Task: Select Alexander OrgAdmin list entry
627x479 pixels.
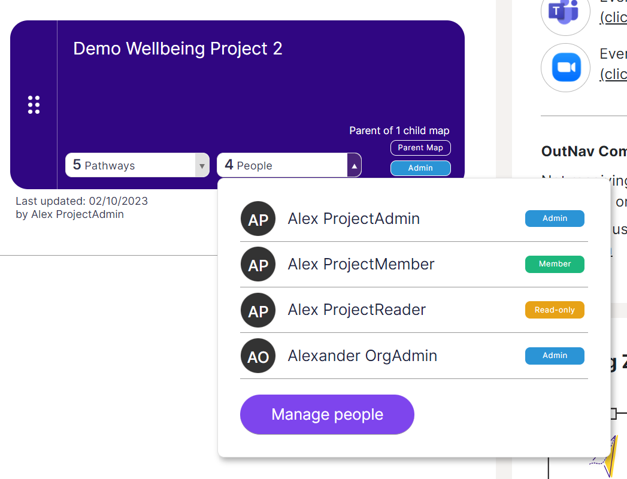Action: (362, 356)
